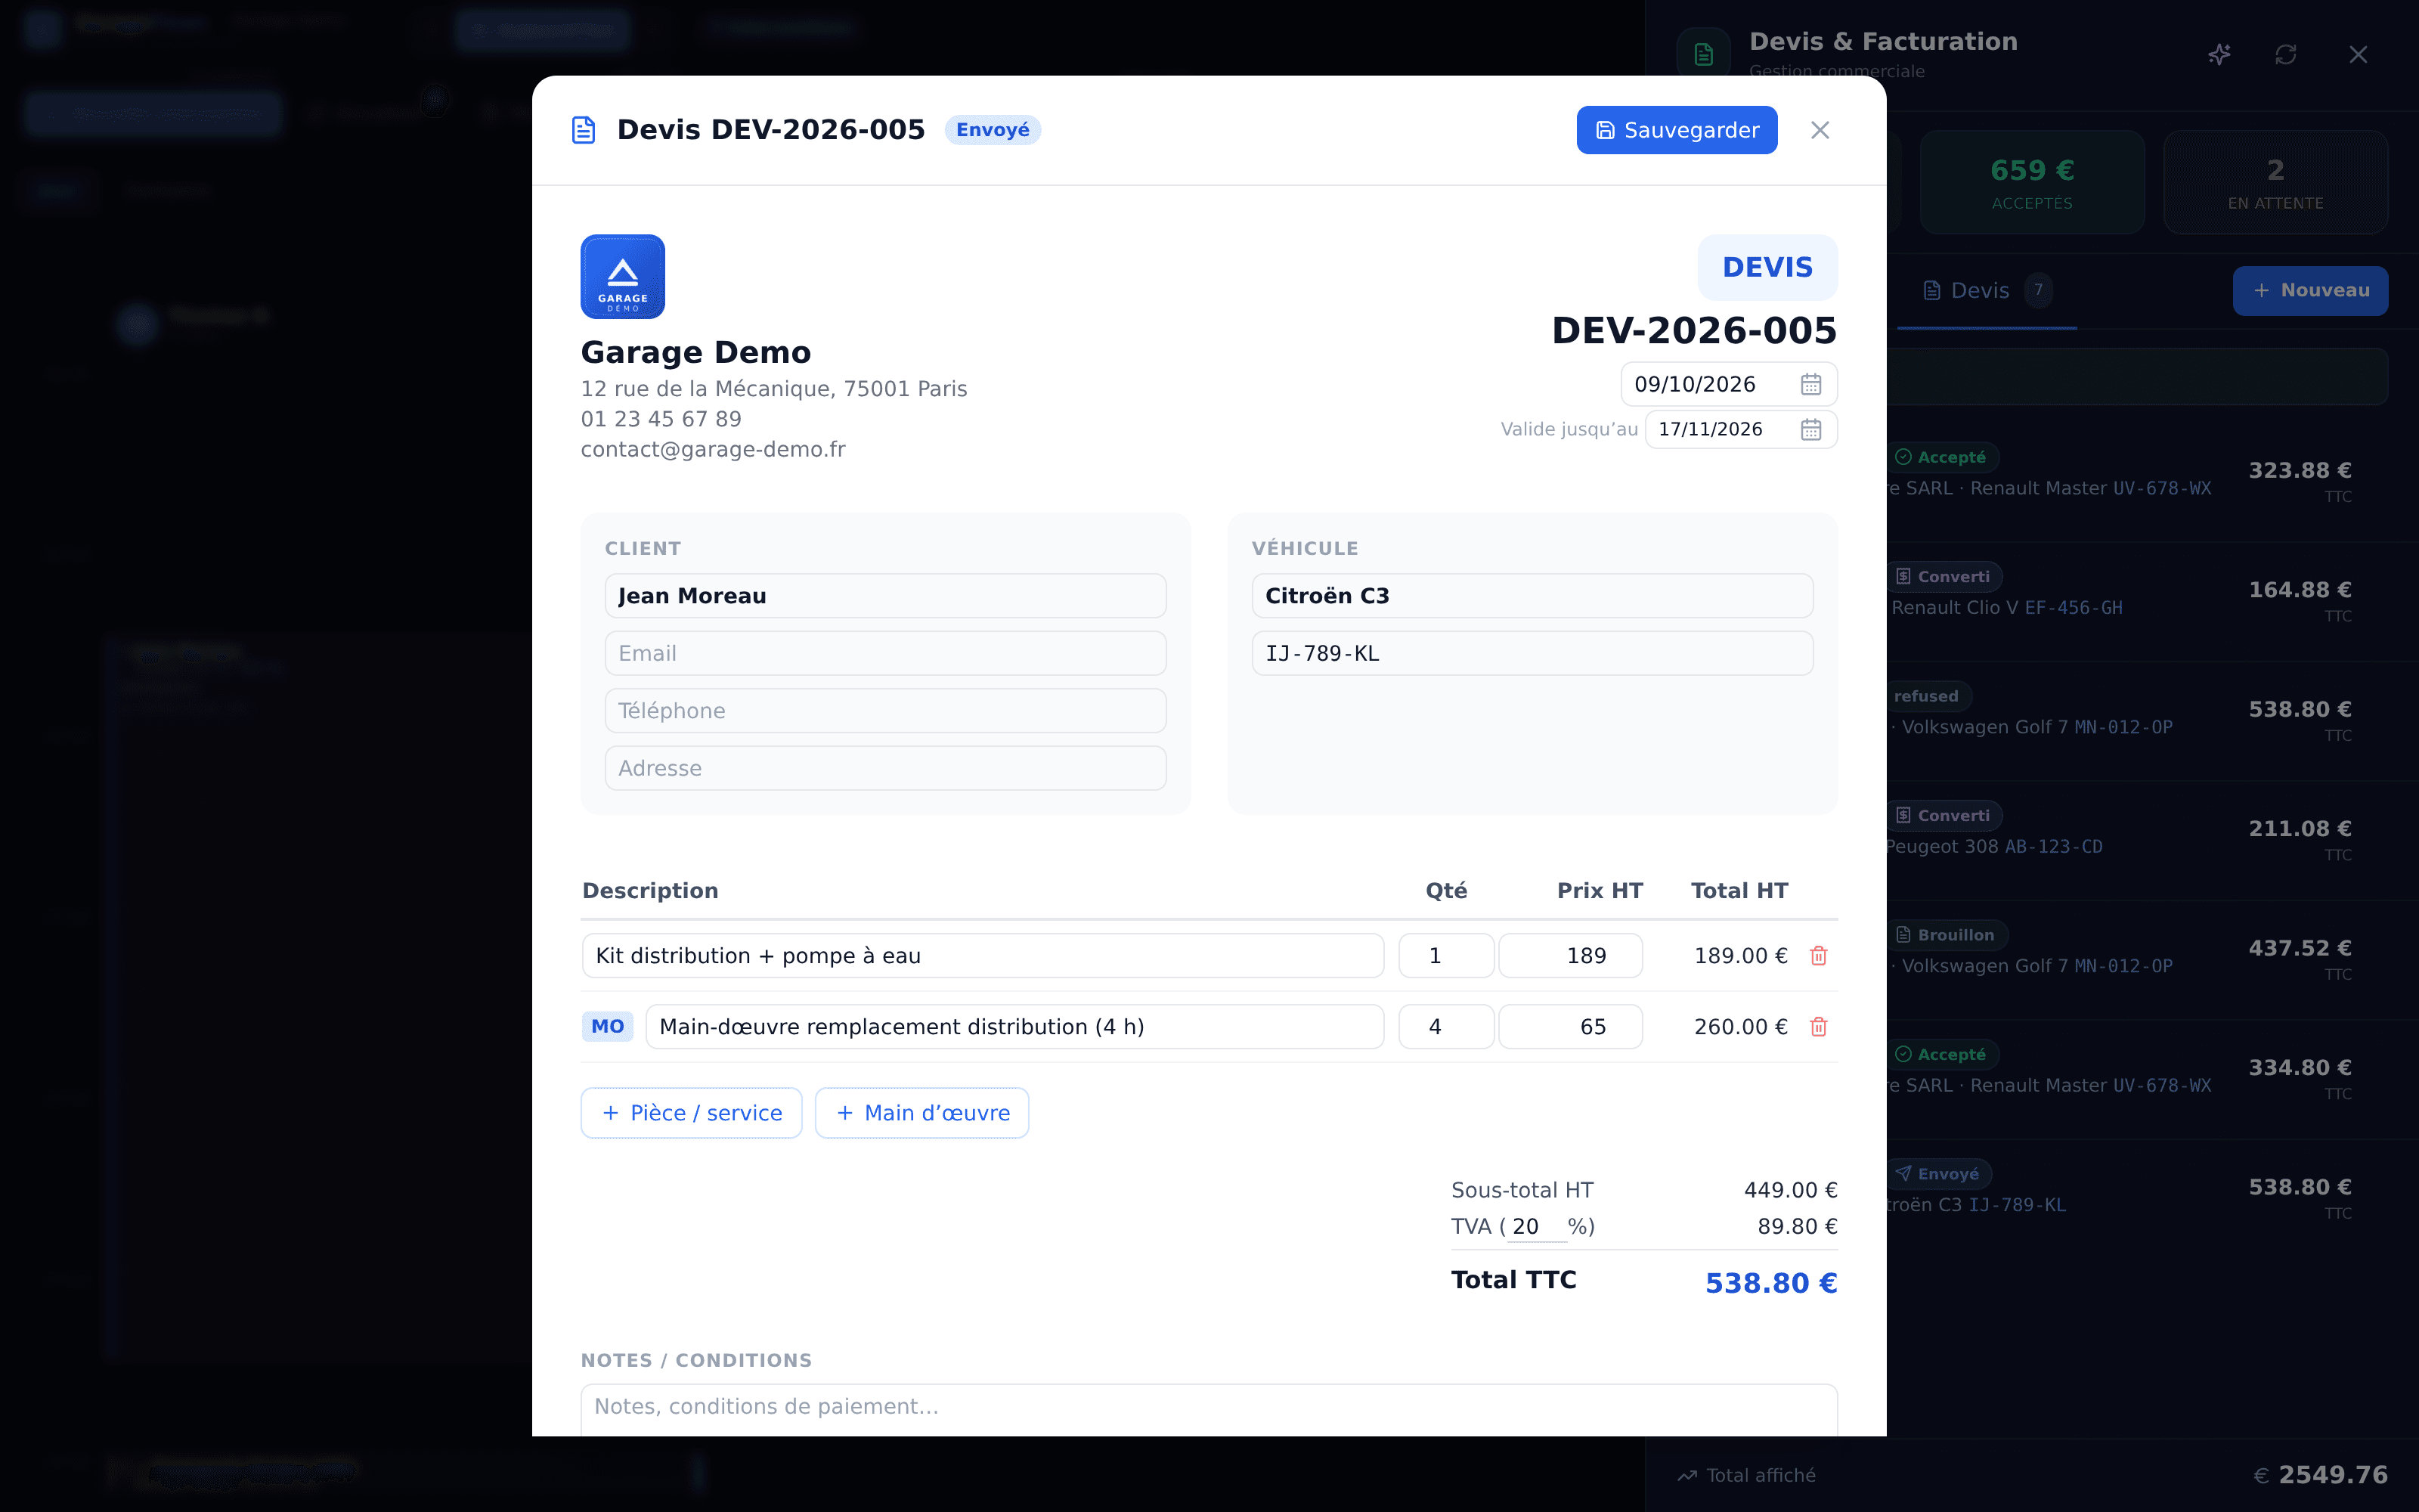The image size is (2419, 1512).
Task: Refresh the Devis & Facturation panel
Action: (x=2286, y=54)
